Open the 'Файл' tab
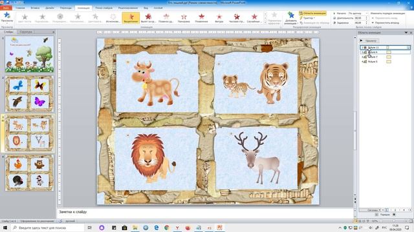414x232 pixels. [6, 8]
